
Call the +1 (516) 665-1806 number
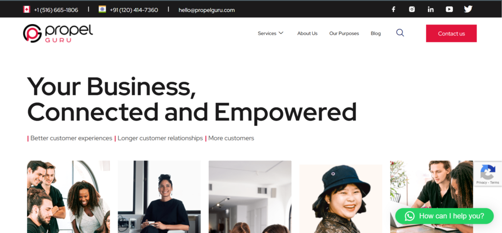(56, 10)
